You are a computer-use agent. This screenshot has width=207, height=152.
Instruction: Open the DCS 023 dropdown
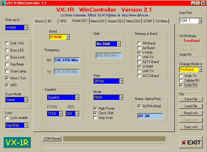[77, 114]
